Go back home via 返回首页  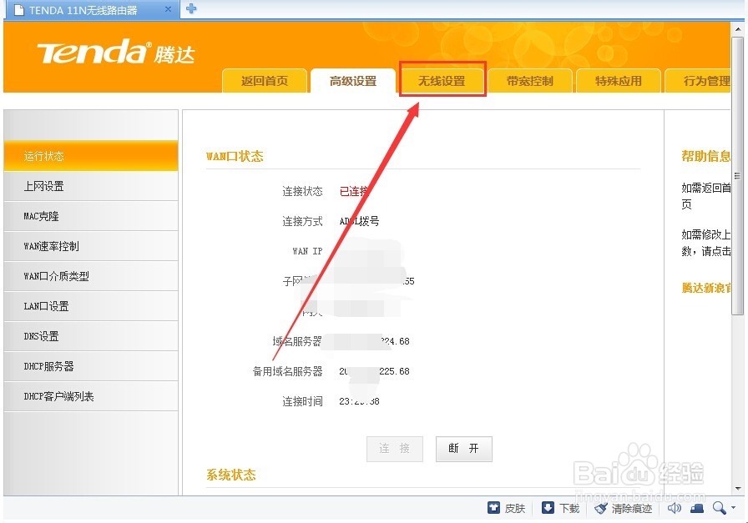265,81
